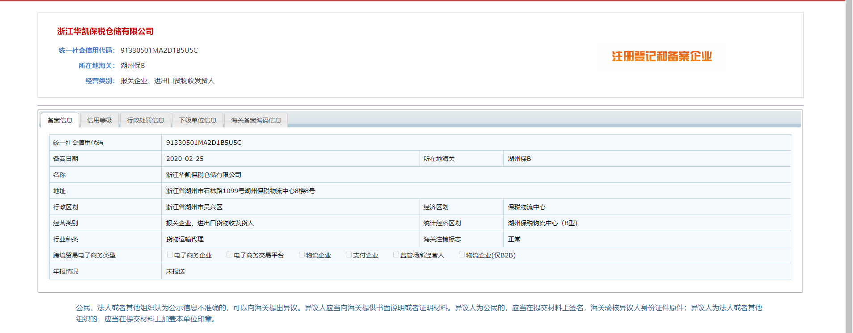853x333 pixels.
Task: Click the 行业种类 label cell
Action: (x=105, y=239)
